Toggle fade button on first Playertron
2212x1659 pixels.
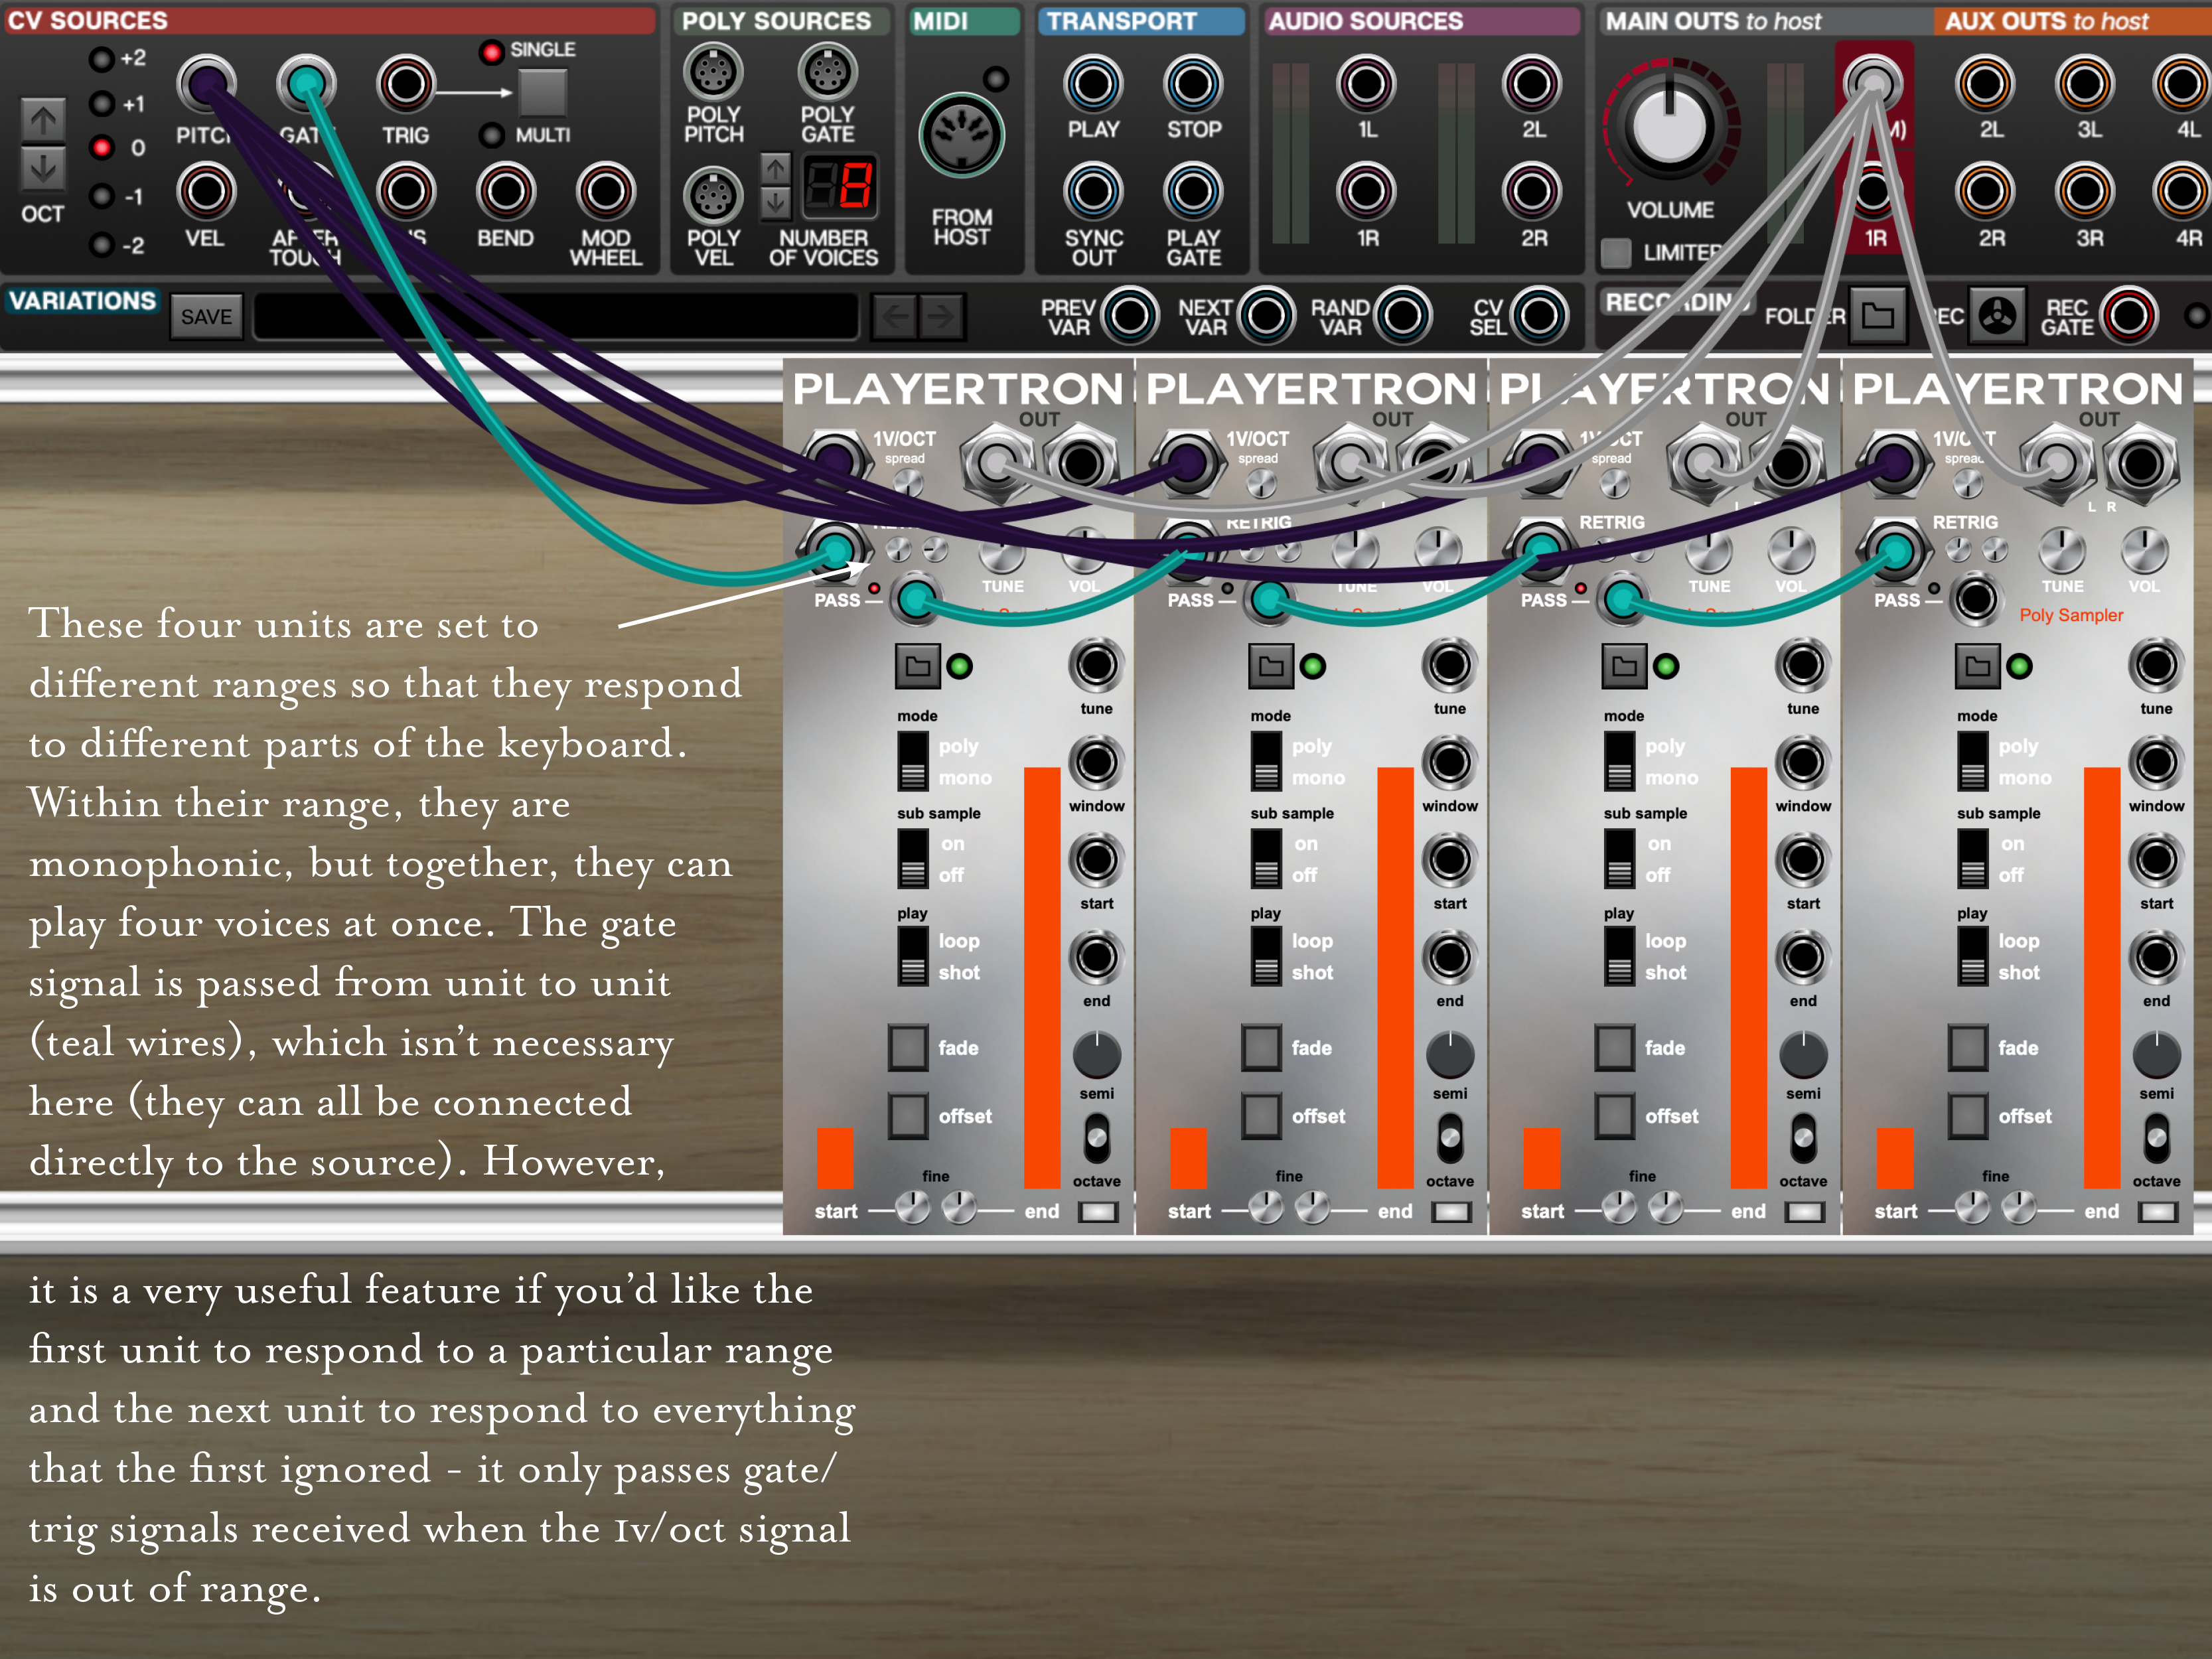point(908,1047)
